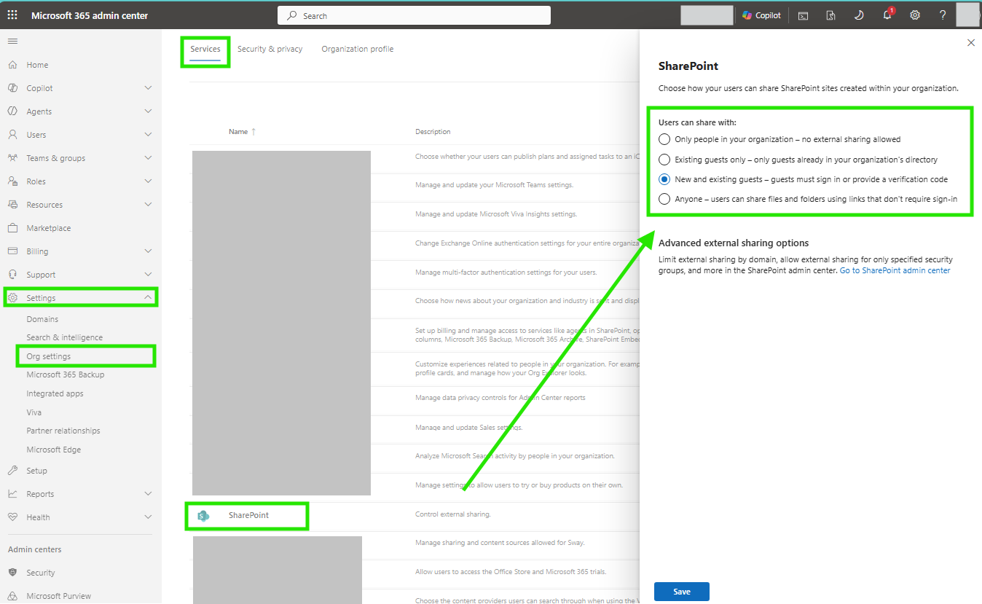Click the SharePoint logo icon in list

point(203,516)
